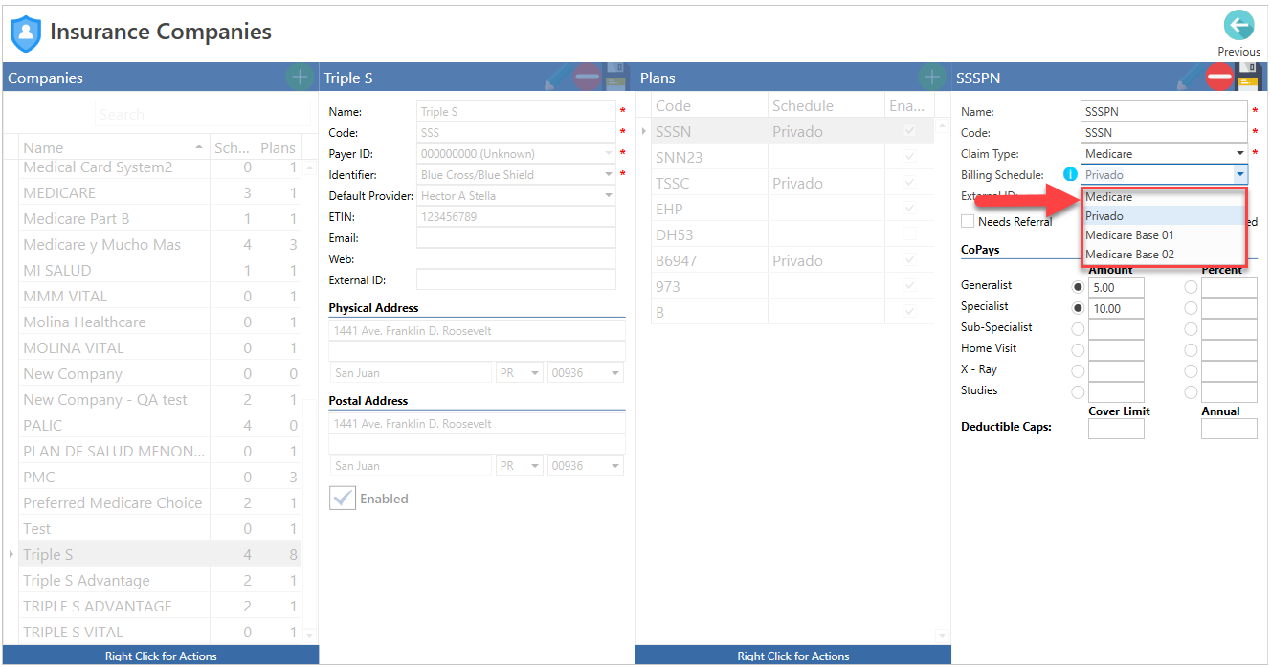
Task: Open the Default Provider dropdown
Action: 609,195
